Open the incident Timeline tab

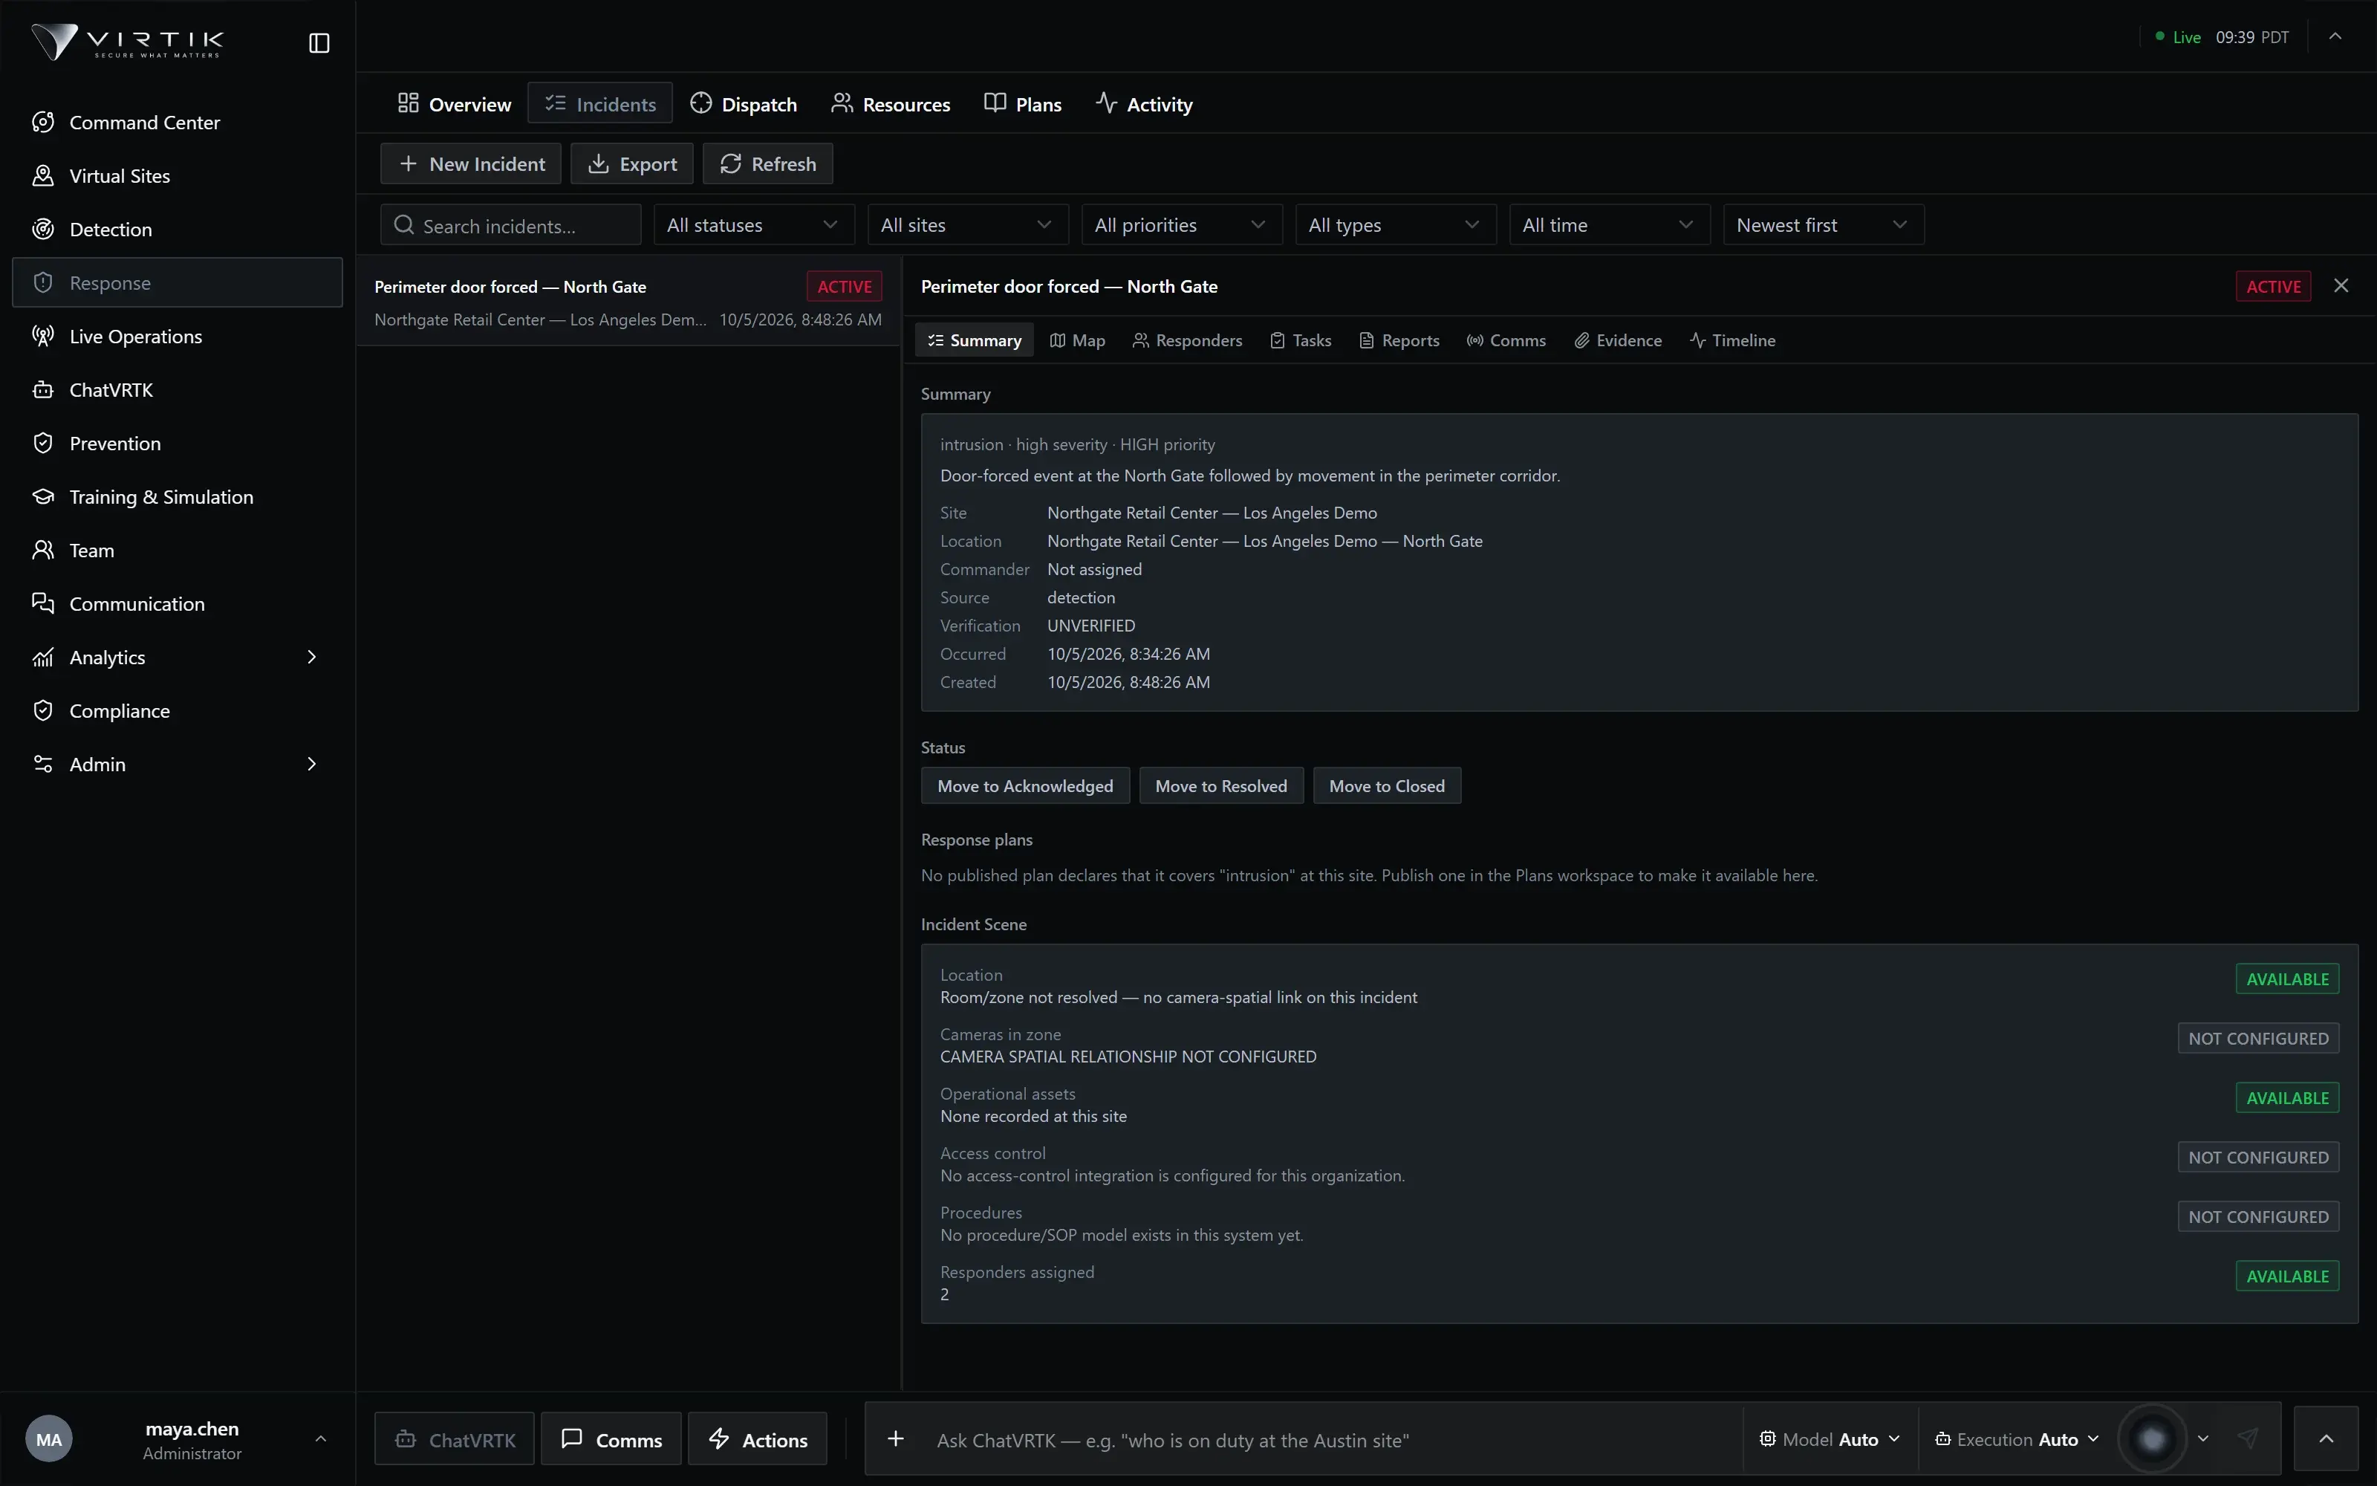click(1733, 340)
